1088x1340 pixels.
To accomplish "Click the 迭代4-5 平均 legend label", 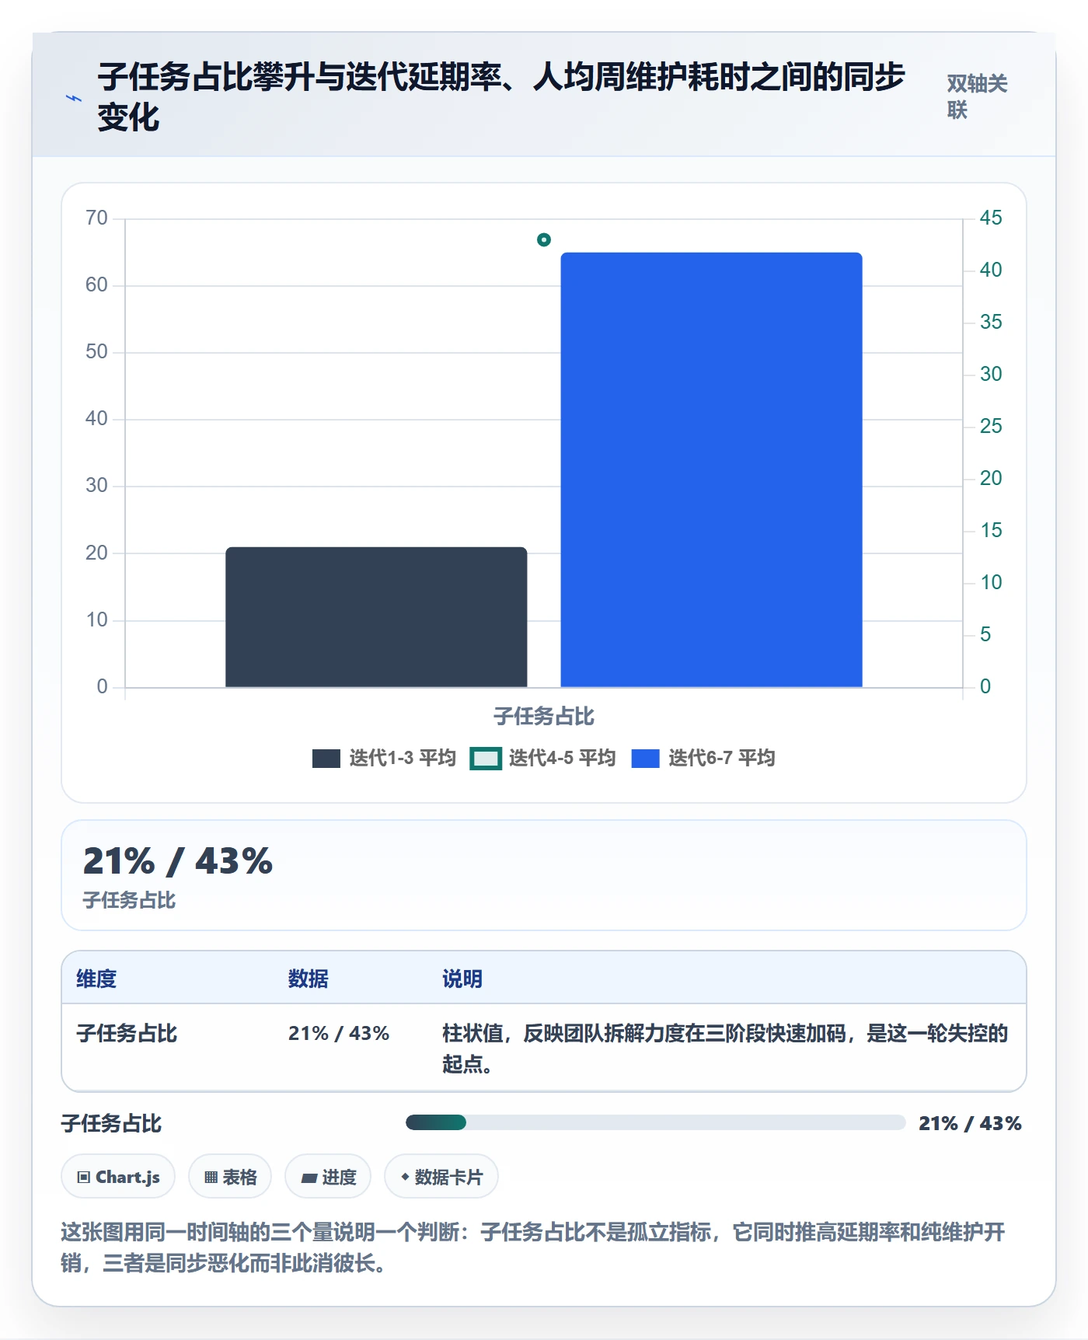I will click(562, 758).
